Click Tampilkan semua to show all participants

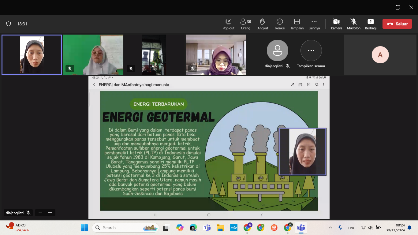point(311,54)
